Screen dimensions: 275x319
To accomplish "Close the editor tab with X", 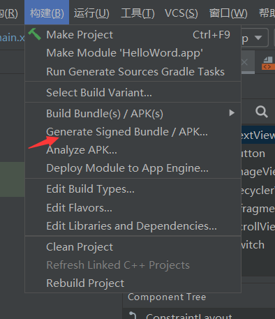I will (x=244, y=62).
